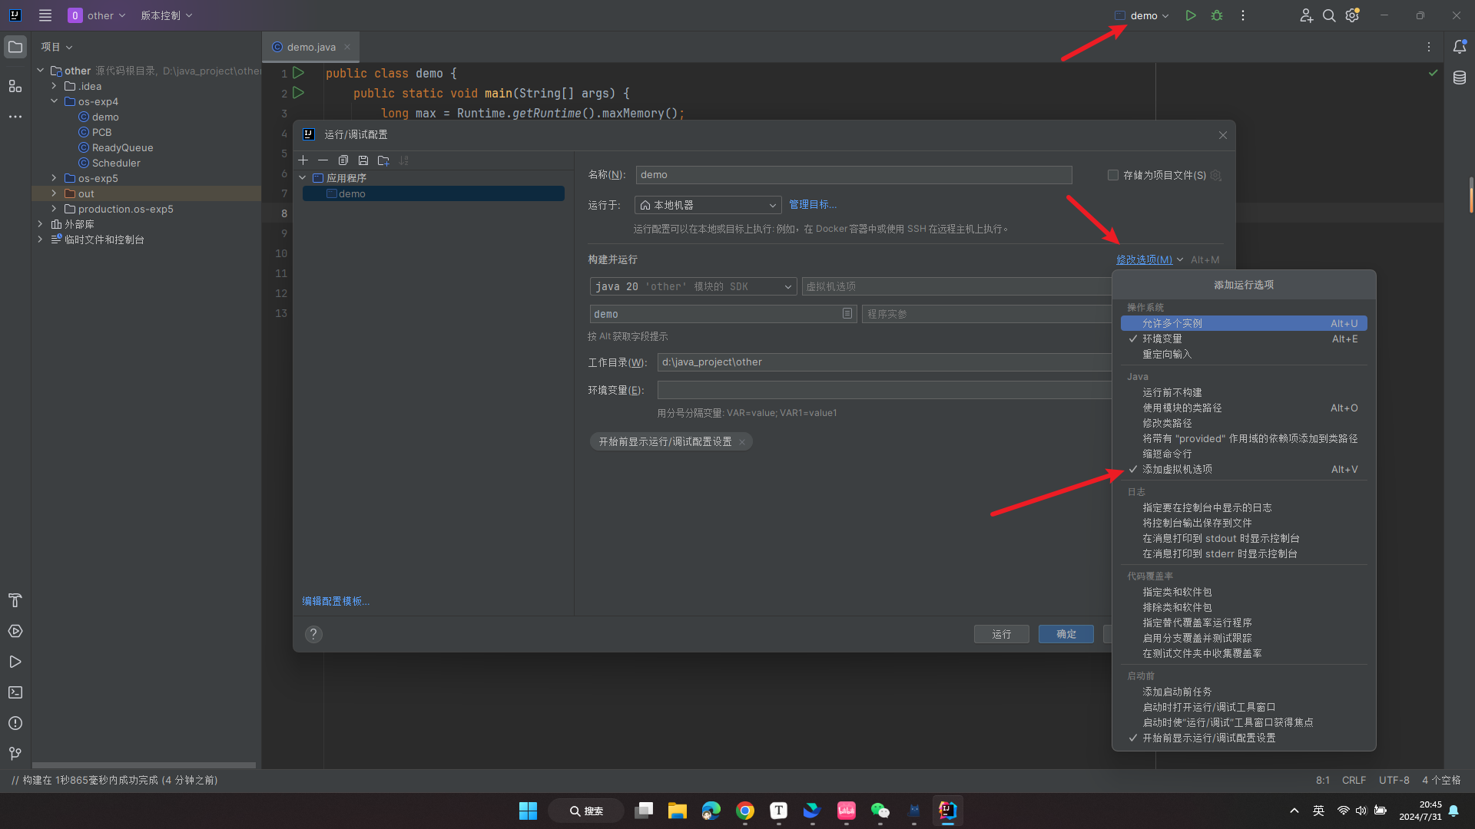Image resolution: width=1475 pixels, height=829 pixels.
Task: Copy configuration icon in dialog toolbar
Action: pyautogui.click(x=343, y=160)
